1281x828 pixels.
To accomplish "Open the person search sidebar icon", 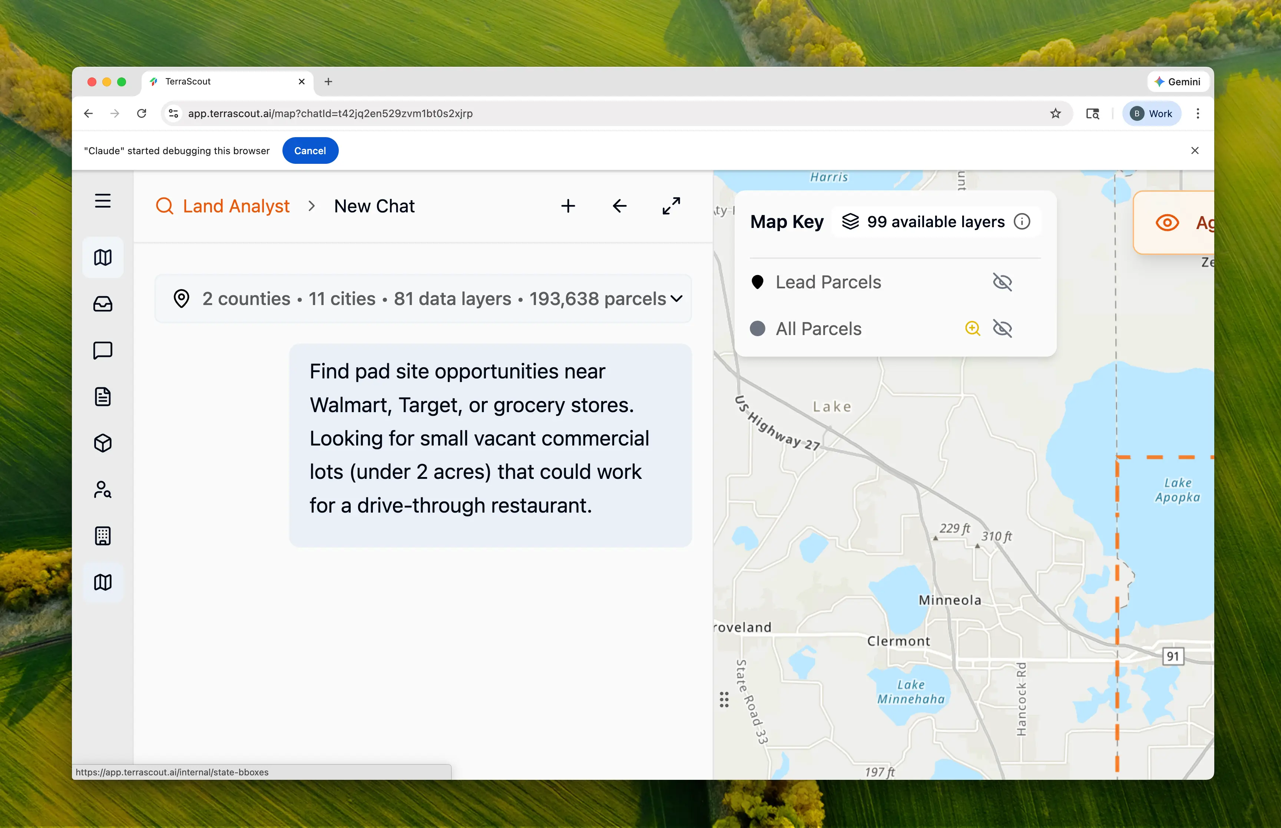I will pos(103,489).
